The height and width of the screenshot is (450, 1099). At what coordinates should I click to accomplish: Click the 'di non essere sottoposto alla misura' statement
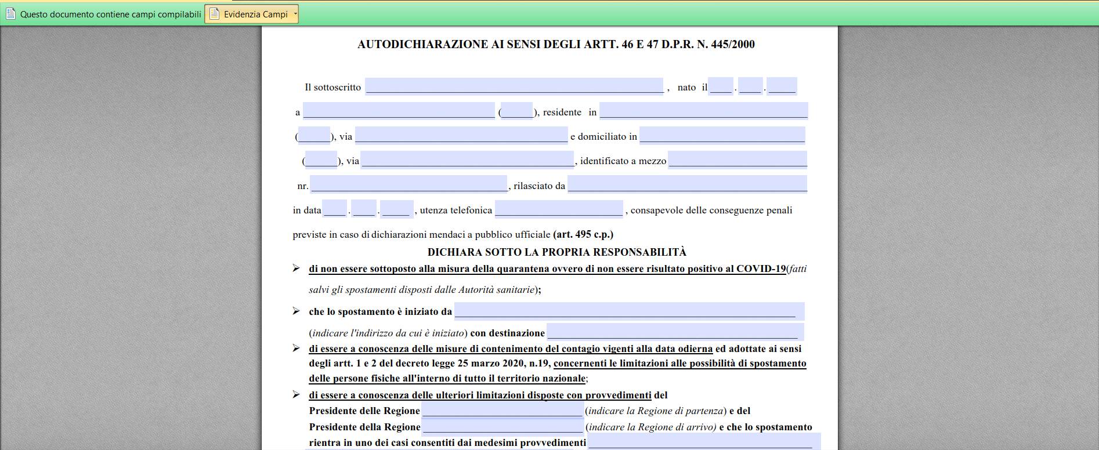(547, 268)
